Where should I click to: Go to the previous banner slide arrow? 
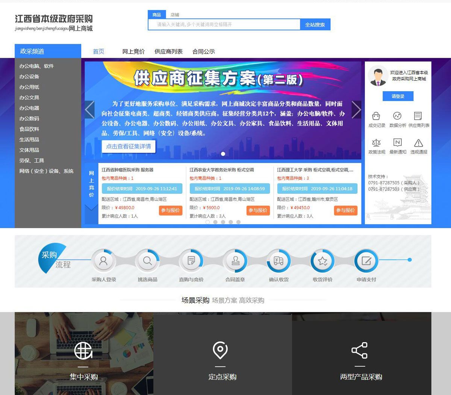(x=89, y=110)
